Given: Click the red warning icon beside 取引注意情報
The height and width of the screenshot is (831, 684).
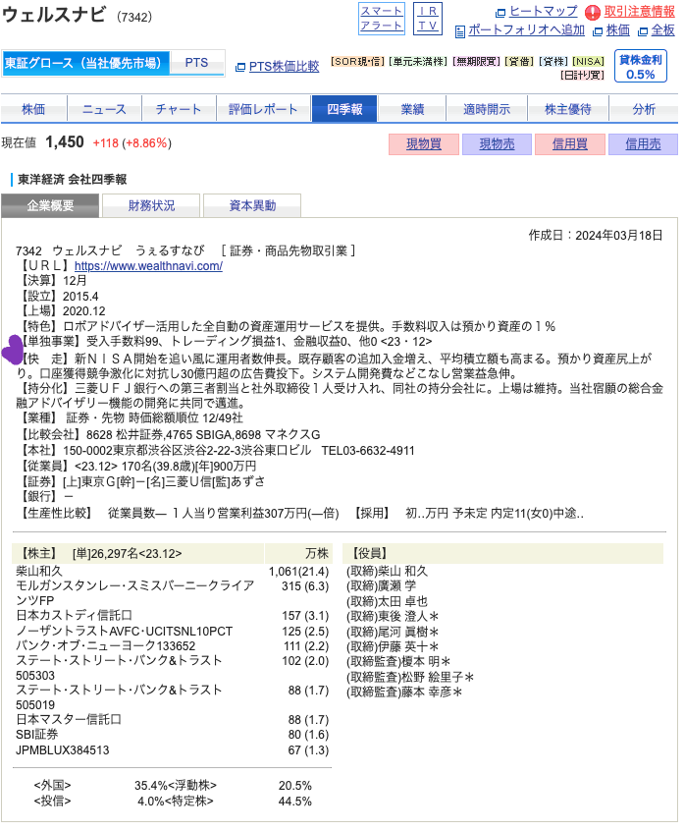Looking at the screenshot, I should click(593, 12).
